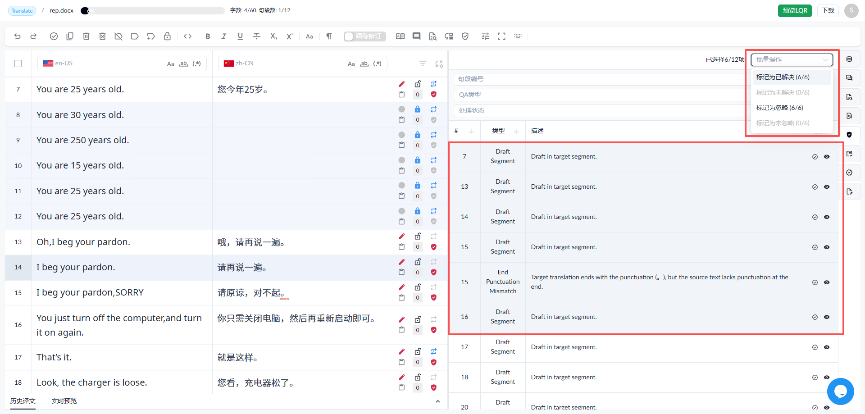This screenshot has width=865, height=414.
Task: Toggle eye icon for End Punctuation Mismatch row
Action: (827, 282)
